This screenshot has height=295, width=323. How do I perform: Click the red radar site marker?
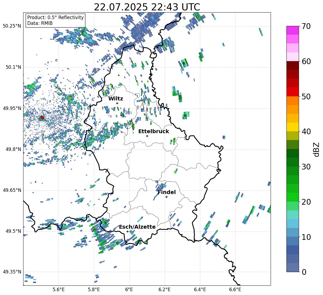42,117
